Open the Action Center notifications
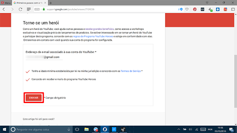 231,130
